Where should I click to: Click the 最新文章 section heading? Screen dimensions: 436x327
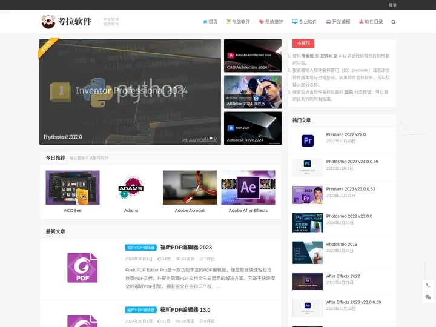[56, 231]
